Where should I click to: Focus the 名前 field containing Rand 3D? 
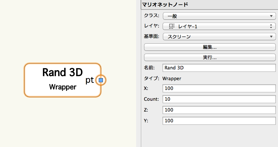pos(219,68)
